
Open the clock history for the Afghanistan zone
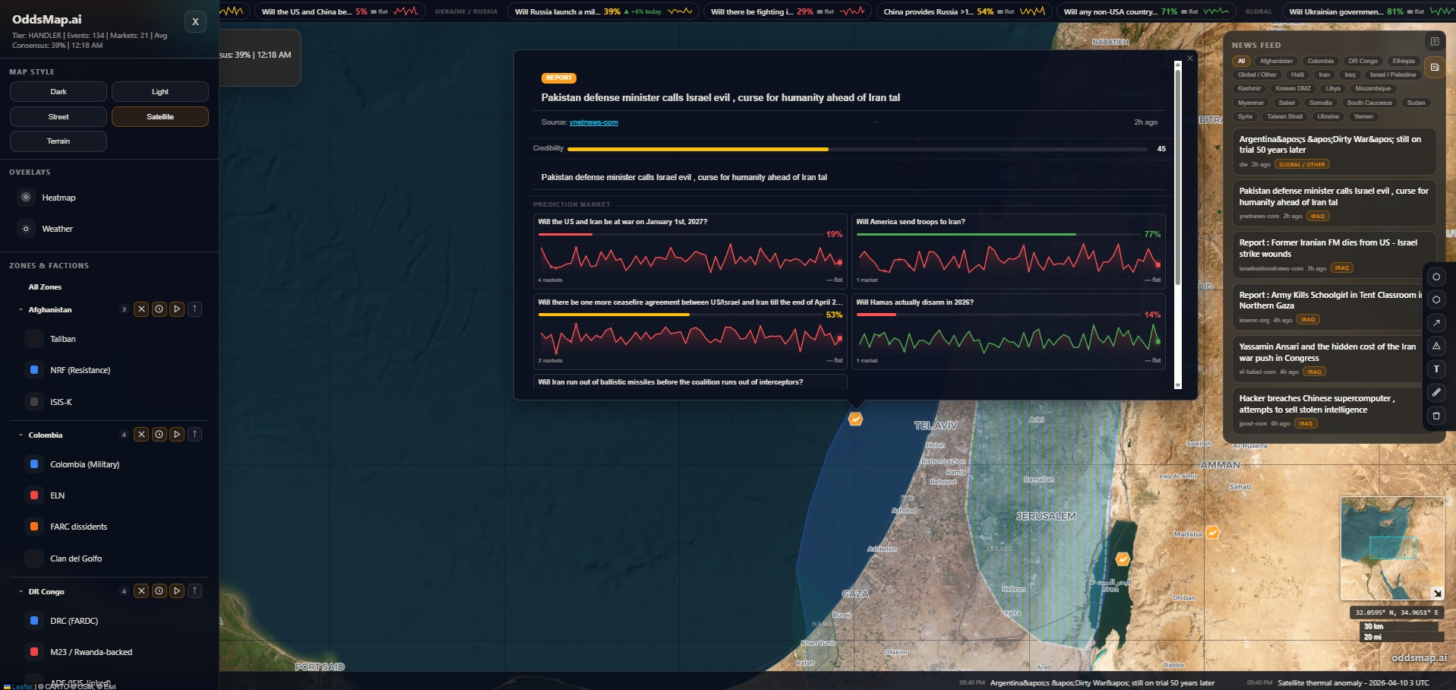click(159, 309)
